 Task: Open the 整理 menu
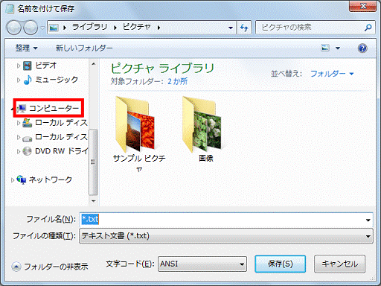pyautogui.click(x=26, y=48)
